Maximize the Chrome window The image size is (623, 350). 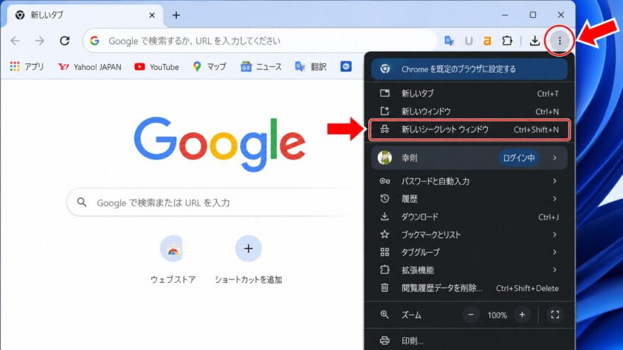point(533,15)
